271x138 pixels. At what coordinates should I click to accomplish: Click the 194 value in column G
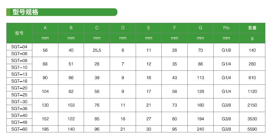[200, 119]
